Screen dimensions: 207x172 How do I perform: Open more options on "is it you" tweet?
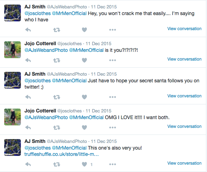pos(112,60)
